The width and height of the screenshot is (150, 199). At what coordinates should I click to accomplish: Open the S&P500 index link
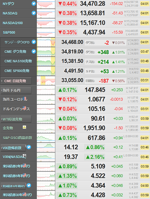coord(9,33)
